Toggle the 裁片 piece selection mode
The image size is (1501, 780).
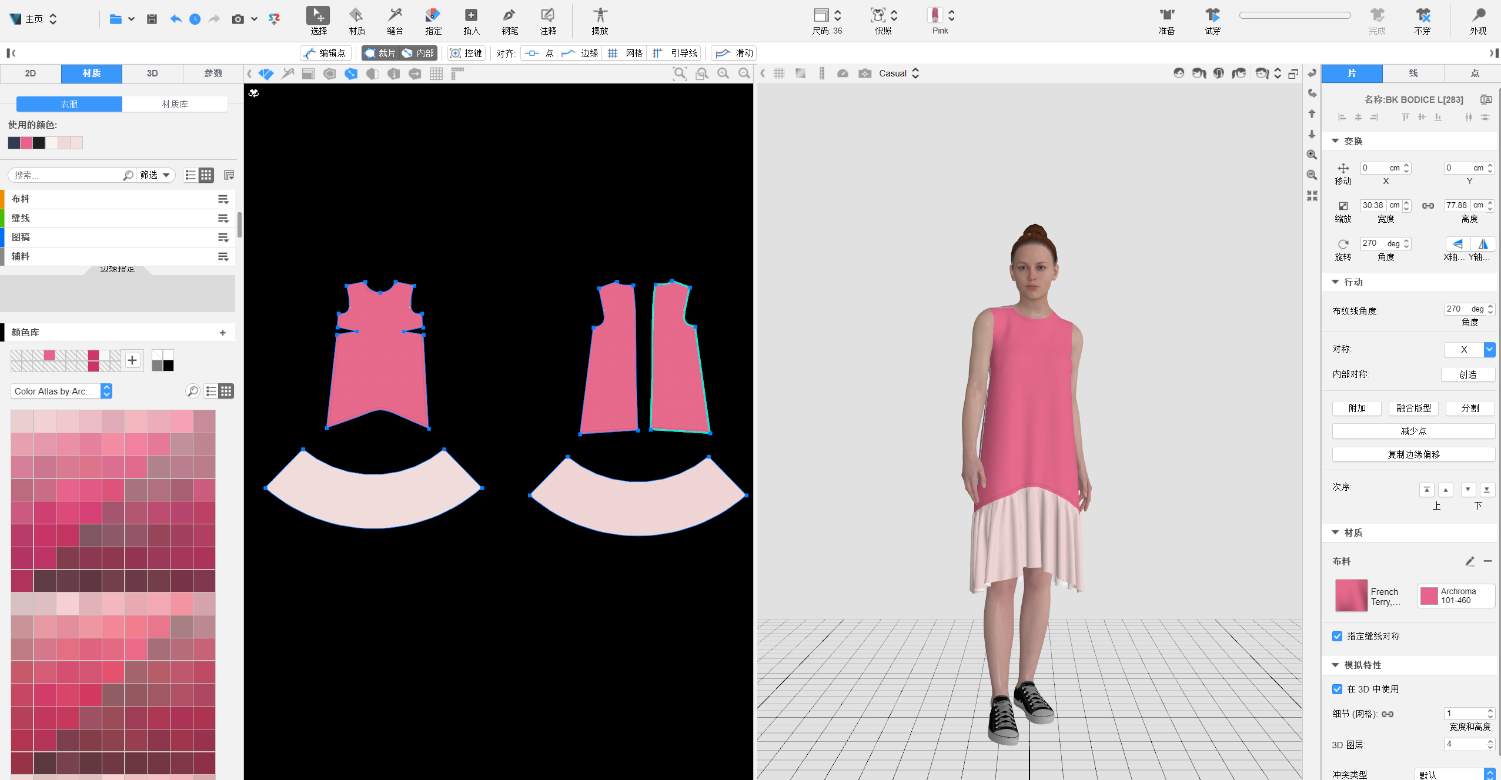[x=380, y=53]
